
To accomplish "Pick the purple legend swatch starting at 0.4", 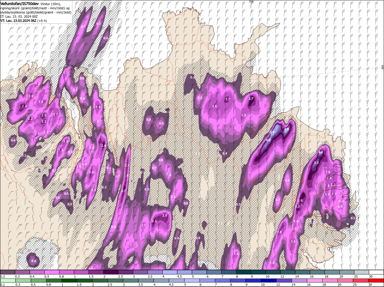I will pyautogui.click(x=37, y=272).
